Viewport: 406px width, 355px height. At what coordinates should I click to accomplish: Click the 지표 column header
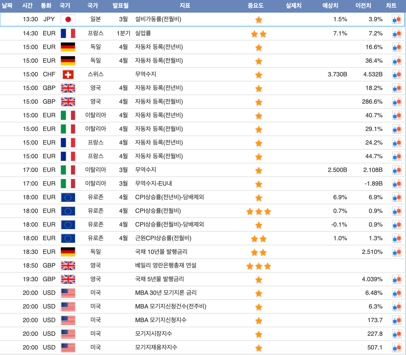pos(185,6)
